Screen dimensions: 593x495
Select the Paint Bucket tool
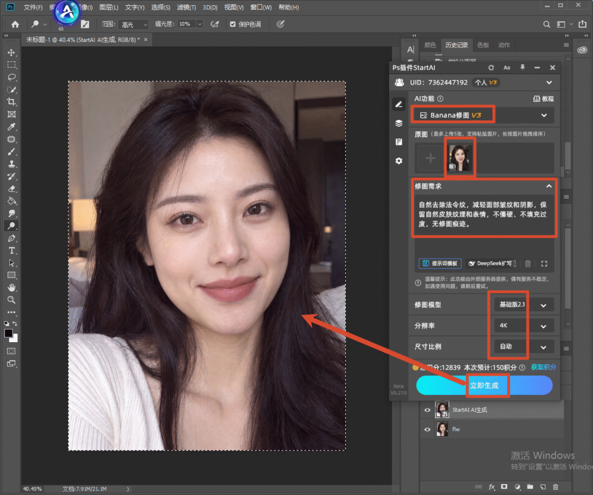pos(12,201)
